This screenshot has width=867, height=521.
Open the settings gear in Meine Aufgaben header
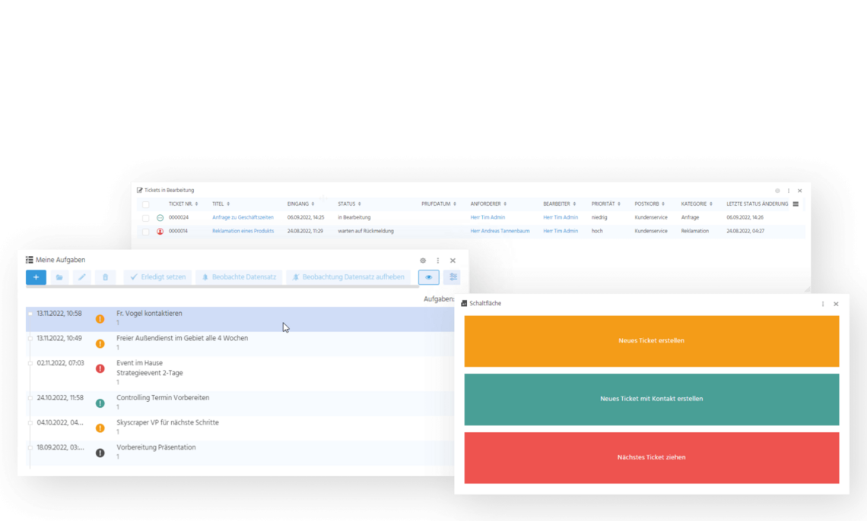(423, 260)
